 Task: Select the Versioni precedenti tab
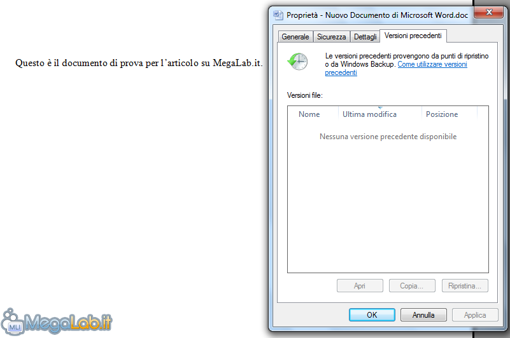click(413, 36)
